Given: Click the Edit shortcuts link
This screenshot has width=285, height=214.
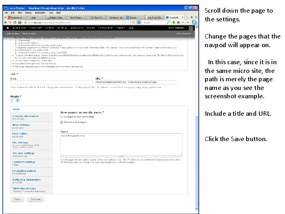Looking at the screenshot, I should click(x=184, y=34).
